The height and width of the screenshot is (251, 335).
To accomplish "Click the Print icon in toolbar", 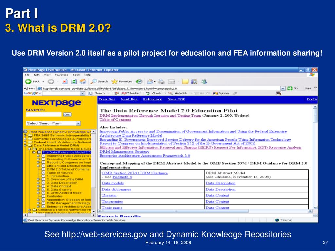I will [x=161, y=81].
